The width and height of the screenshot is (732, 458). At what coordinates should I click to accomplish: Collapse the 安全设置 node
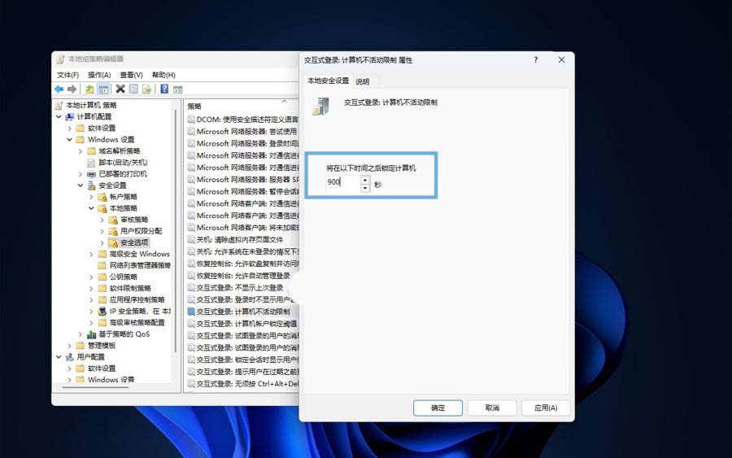[81, 185]
